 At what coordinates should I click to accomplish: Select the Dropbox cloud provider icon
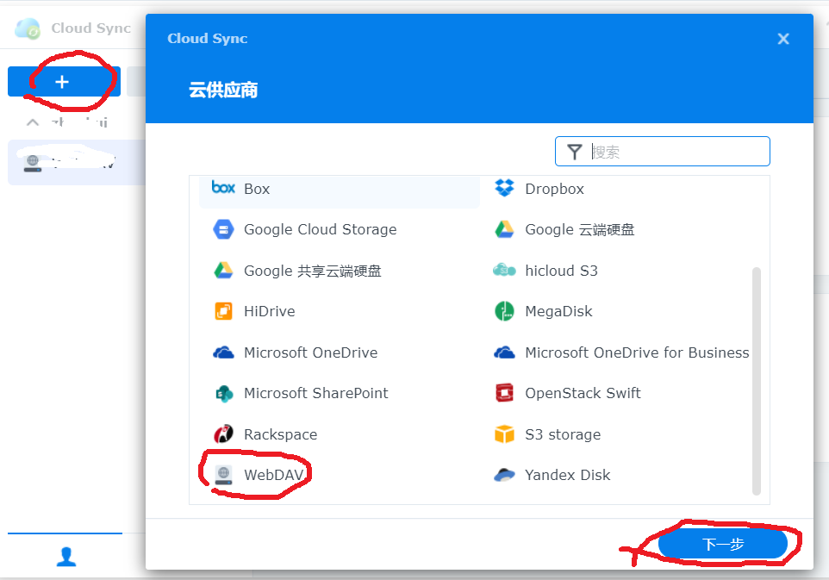504,189
